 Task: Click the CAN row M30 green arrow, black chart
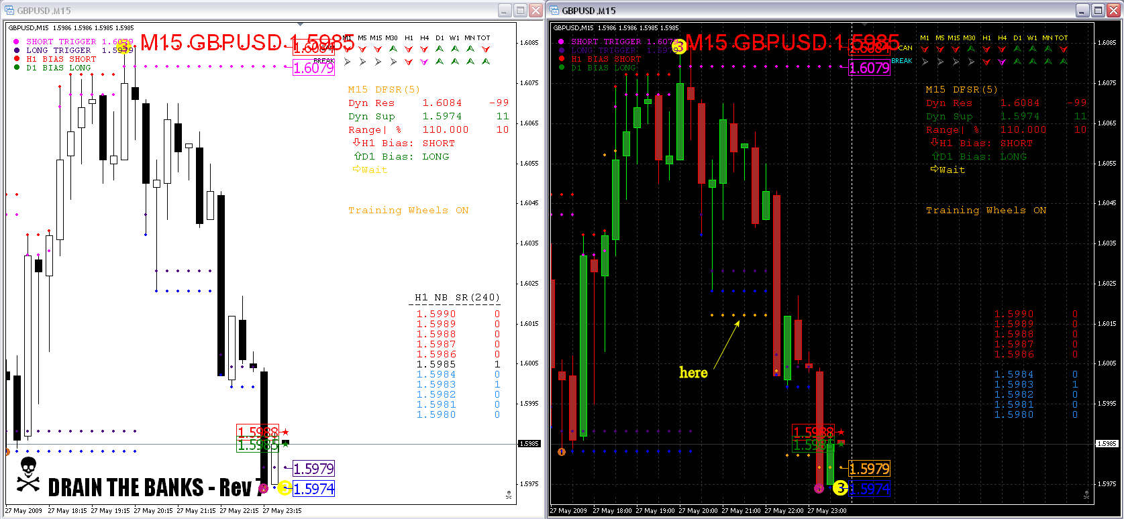(971, 49)
